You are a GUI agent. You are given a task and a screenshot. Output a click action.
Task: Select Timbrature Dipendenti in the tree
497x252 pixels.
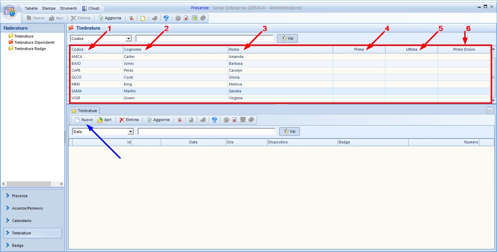pyautogui.click(x=34, y=42)
